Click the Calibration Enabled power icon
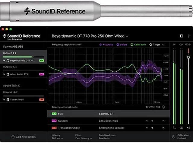This screenshot has width=193, height=143. (x=174, y=137)
